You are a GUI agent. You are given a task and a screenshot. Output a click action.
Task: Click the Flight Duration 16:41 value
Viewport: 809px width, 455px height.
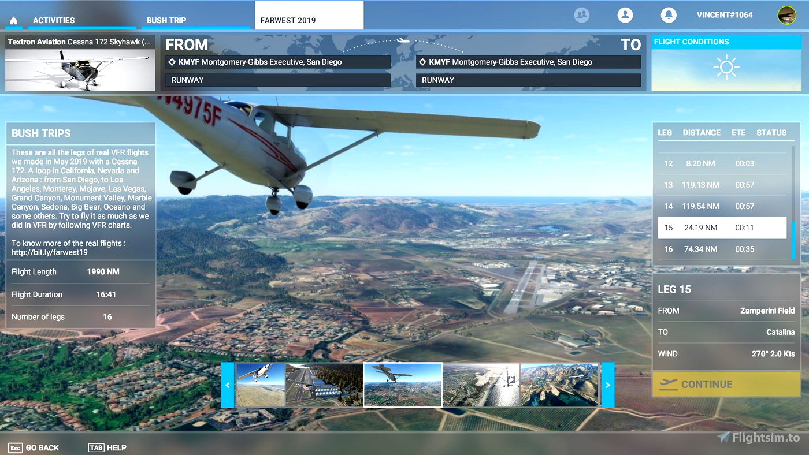(x=106, y=294)
